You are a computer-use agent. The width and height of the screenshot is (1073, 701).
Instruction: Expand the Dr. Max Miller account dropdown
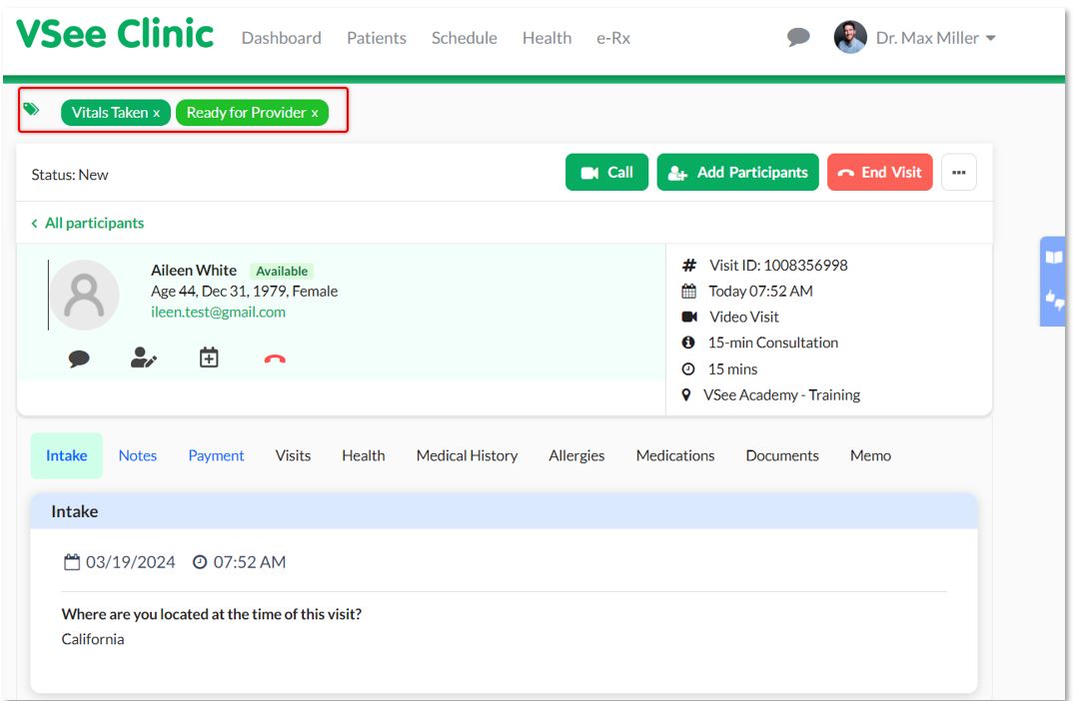(990, 38)
